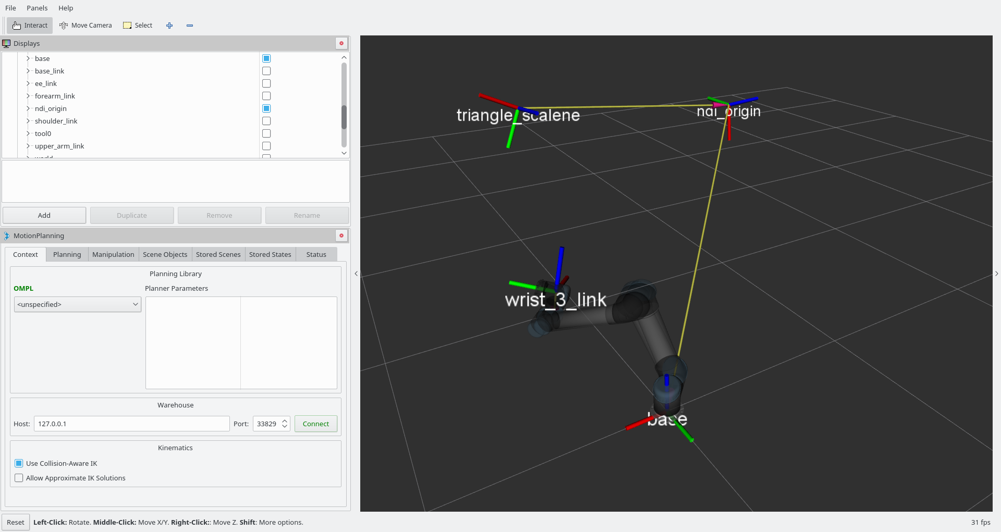1001x532 pixels.
Task: Click the 31 fps status text
Action: point(981,522)
